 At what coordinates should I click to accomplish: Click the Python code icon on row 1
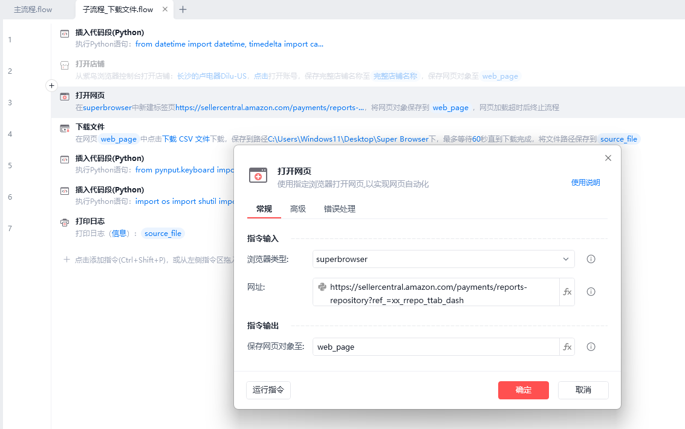coord(65,33)
